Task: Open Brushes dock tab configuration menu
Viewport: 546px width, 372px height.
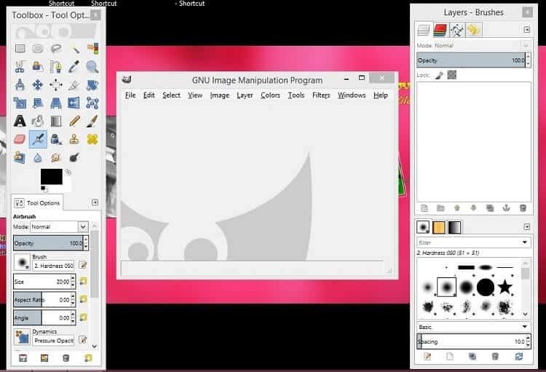Action: click(x=527, y=227)
